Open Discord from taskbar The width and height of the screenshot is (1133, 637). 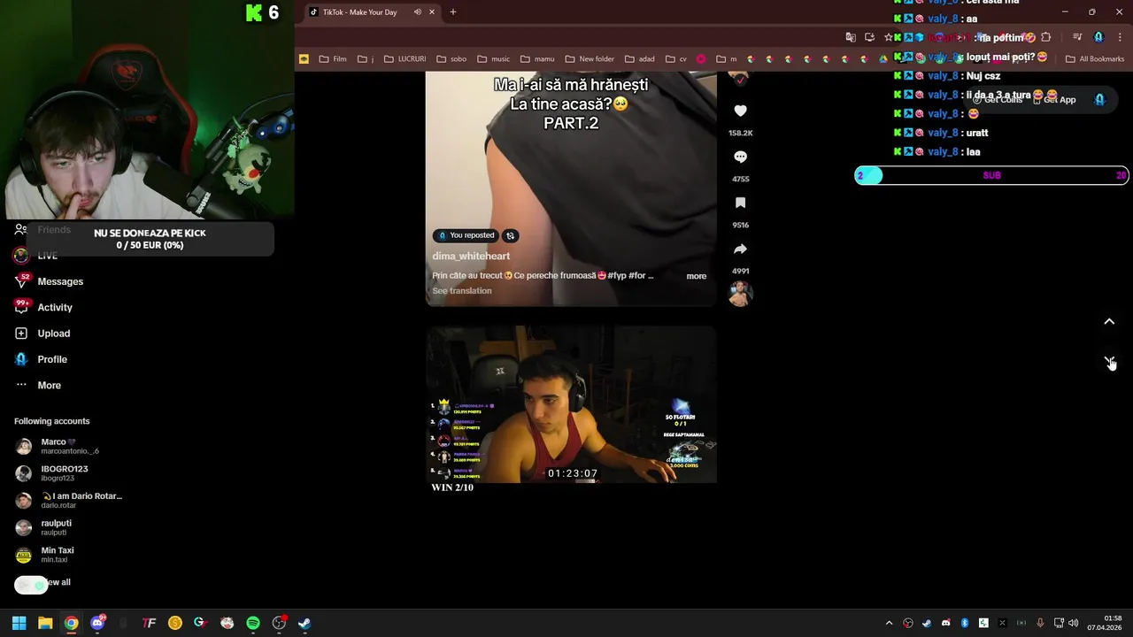(x=97, y=623)
